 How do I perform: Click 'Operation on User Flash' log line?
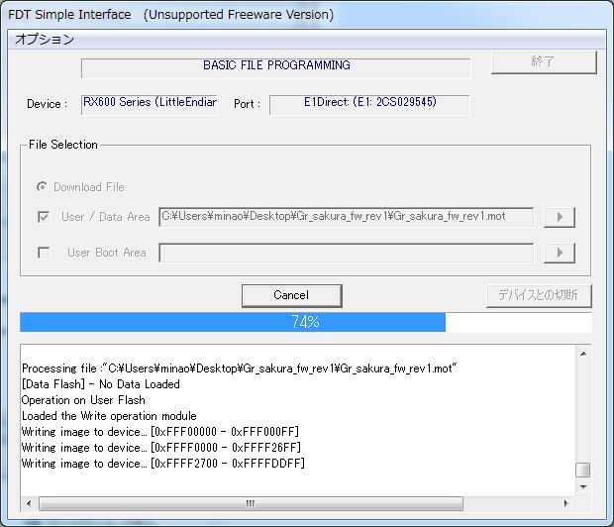[x=83, y=400]
